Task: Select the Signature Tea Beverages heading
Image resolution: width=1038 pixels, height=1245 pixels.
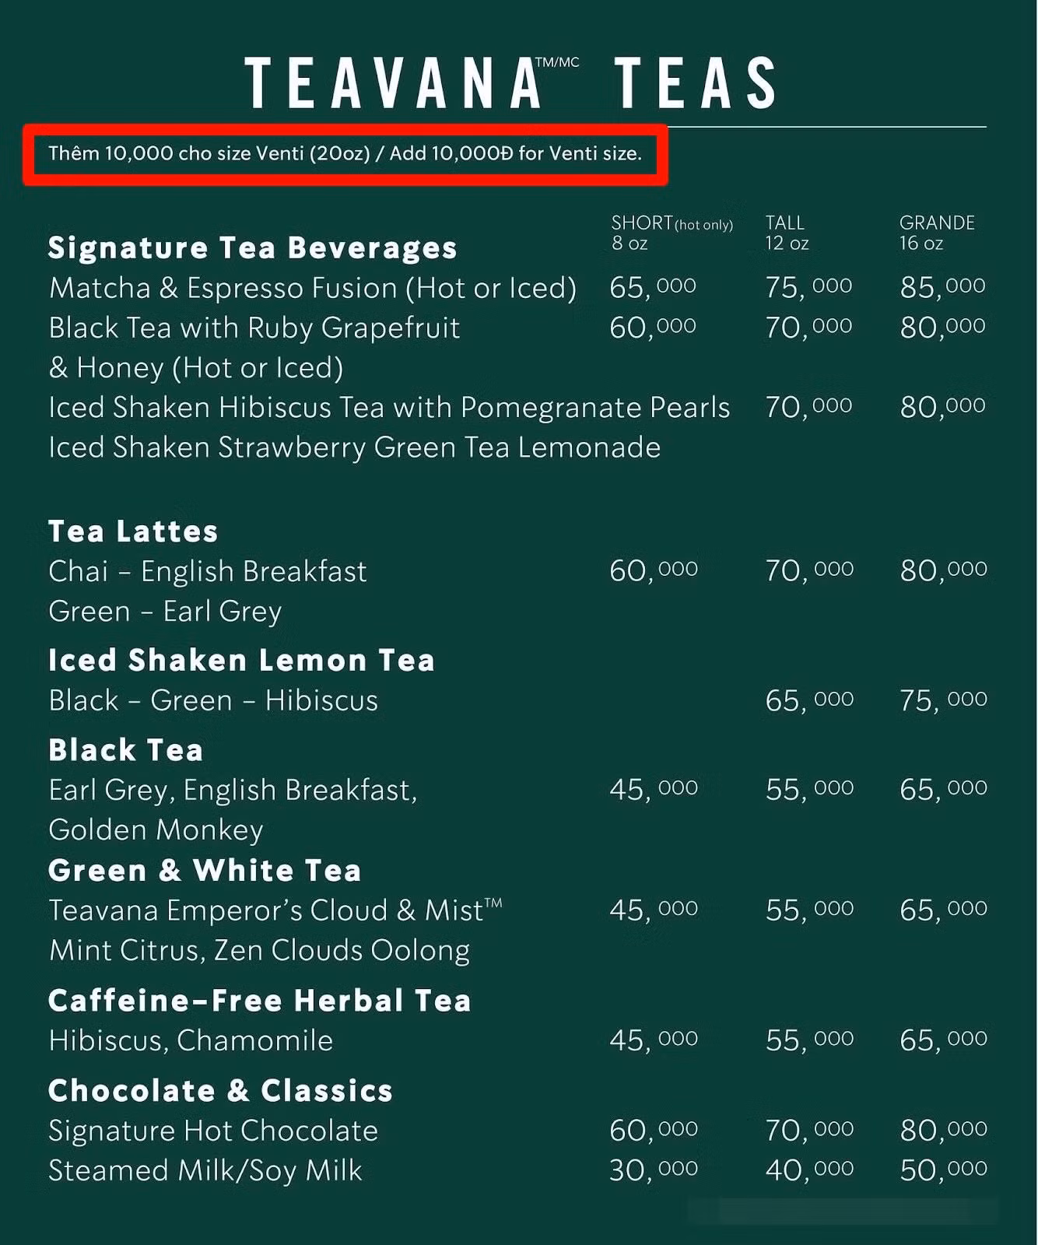Action: click(x=252, y=248)
